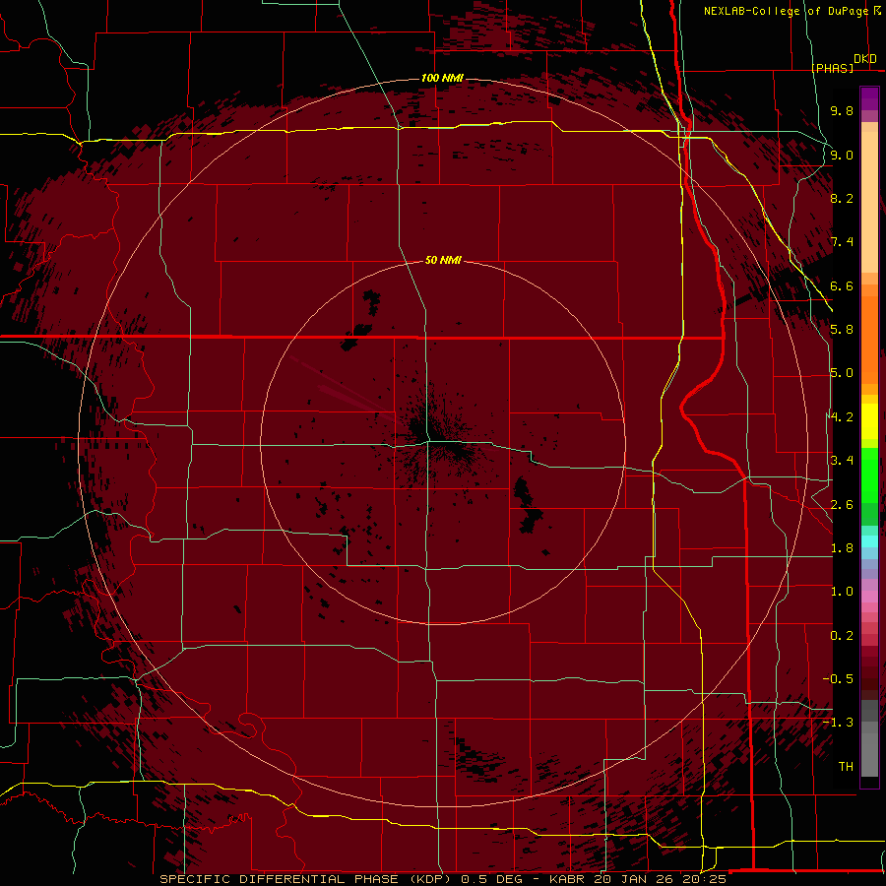Select the 9.8 value on the color scale

click(x=842, y=110)
